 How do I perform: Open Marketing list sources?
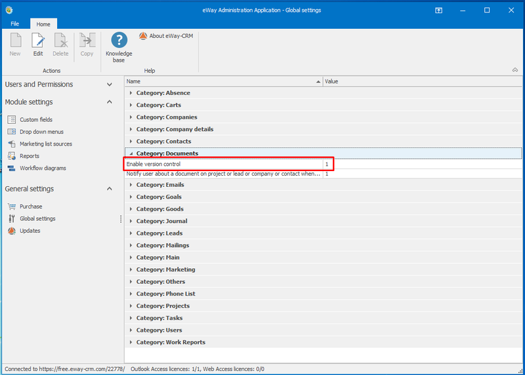[x=46, y=144]
